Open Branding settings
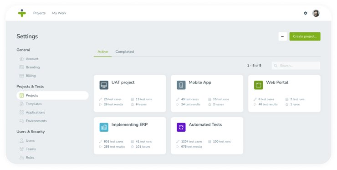 (33, 67)
